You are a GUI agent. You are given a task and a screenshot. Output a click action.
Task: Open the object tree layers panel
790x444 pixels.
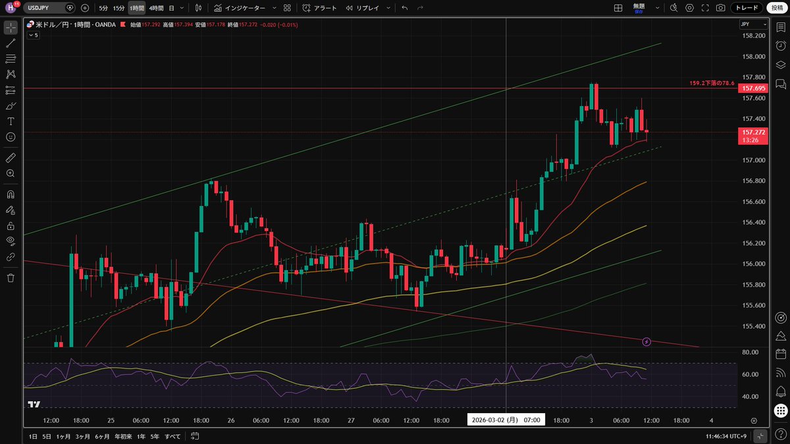(781, 64)
